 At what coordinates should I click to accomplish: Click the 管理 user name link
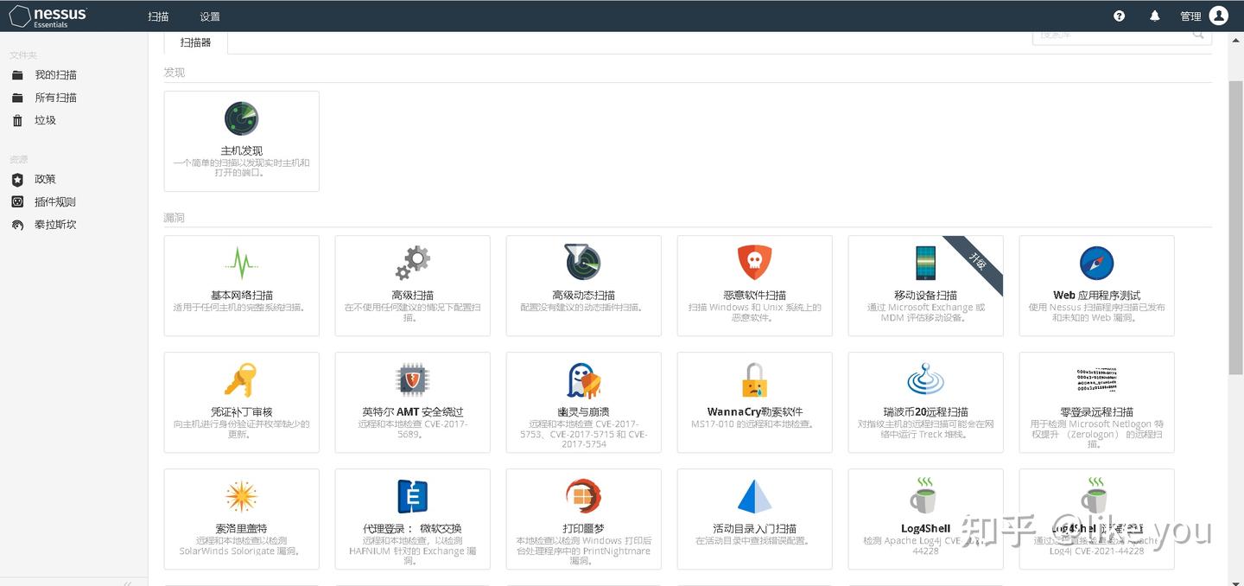[1190, 16]
